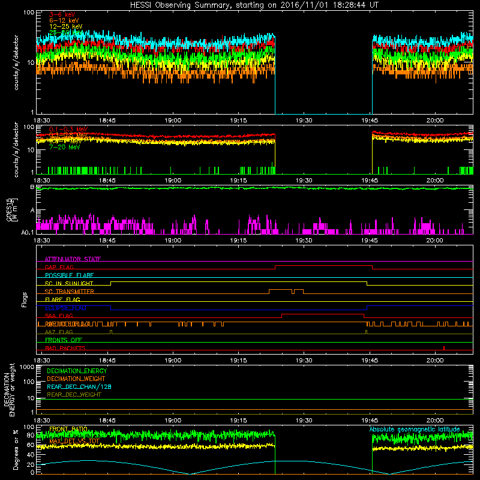Image resolution: width=480 pixels, height=480 pixels.
Task: Click the 19:00 tick under the top panel
Action: click(173, 121)
